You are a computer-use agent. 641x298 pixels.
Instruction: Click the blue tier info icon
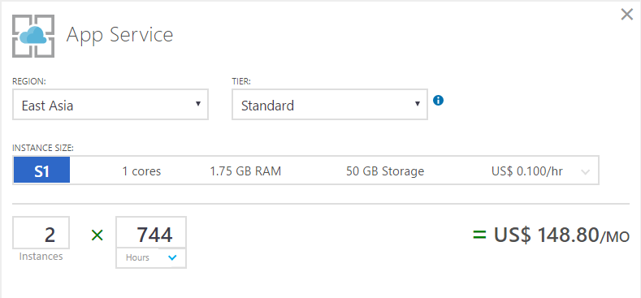click(x=438, y=100)
